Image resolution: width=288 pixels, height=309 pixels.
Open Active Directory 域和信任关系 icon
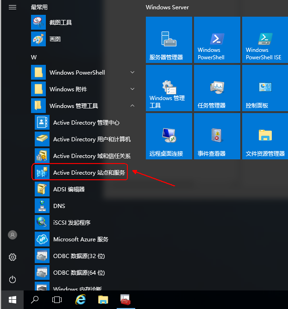pos(42,156)
